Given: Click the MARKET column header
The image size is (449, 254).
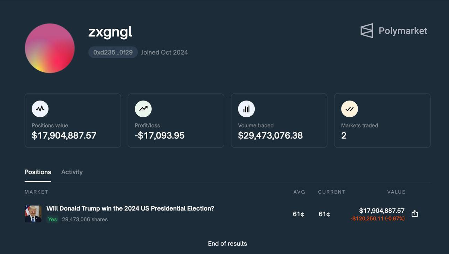Looking at the screenshot, I should (x=36, y=192).
